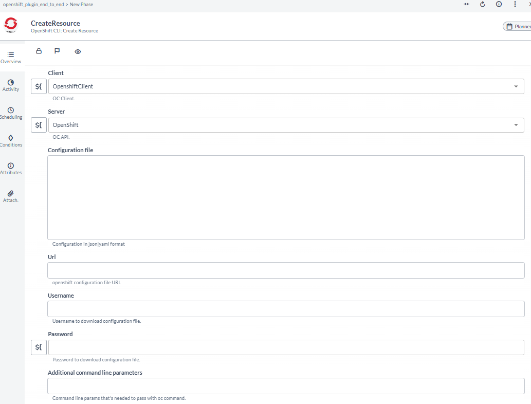Open the Server dropdown showing OpenShift
This screenshot has height=404, width=531.
tap(286, 125)
